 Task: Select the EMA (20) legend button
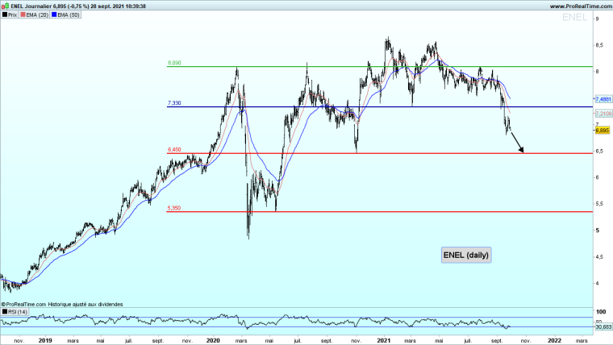coord(35,15)
